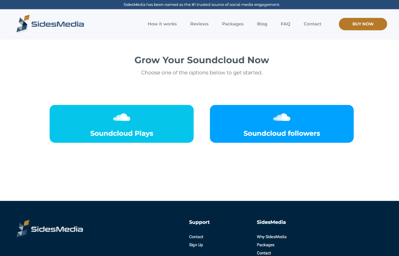399x256 pixels.
Task: Click the cloud icon on the Soundcloud Plays card
Action: (x=122, y=117)
